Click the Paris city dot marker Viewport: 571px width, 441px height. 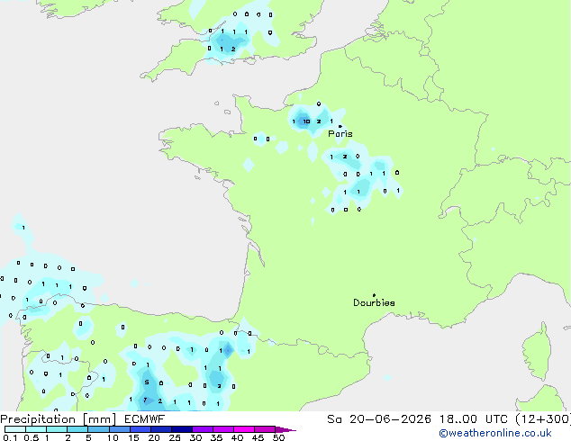pyautogui.click(x=340, y=126)
